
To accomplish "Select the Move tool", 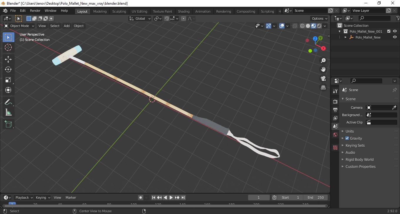I will click(x=8, y=59).
